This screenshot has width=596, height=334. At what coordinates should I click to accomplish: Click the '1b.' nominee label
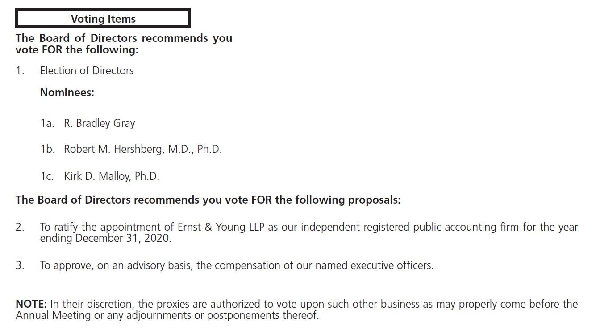47,149
